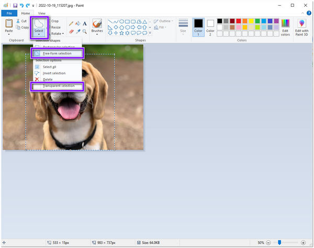Click the Save icon in title bar

[15, 5]
